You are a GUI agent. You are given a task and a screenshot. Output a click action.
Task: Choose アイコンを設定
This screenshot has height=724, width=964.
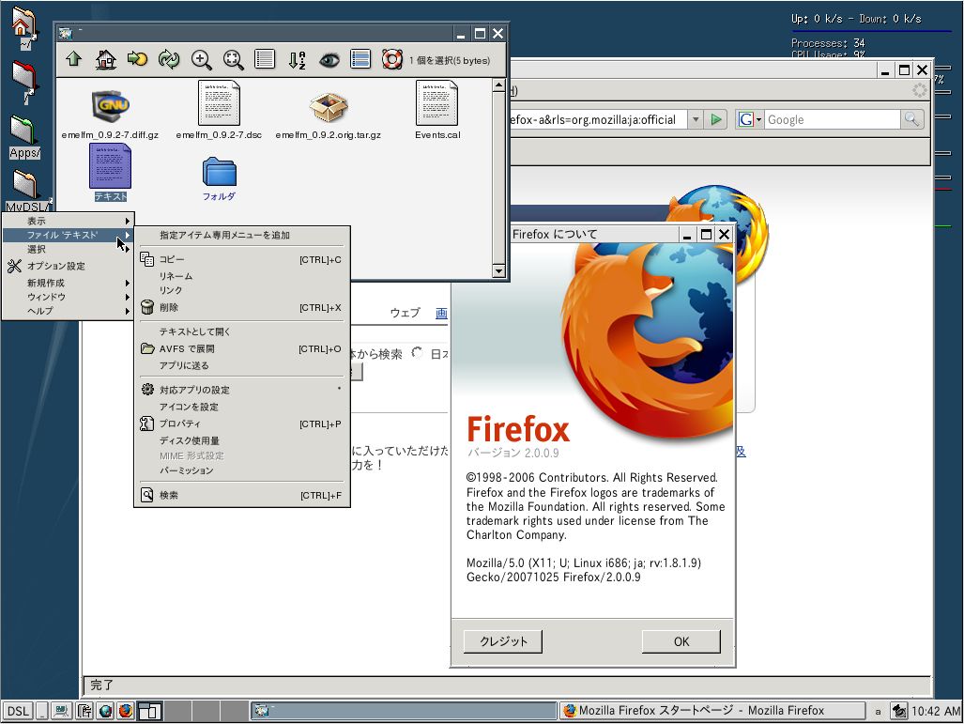pos(241,407)
